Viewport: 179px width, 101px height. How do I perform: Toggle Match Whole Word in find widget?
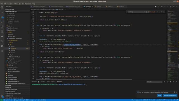click(147, 12)
